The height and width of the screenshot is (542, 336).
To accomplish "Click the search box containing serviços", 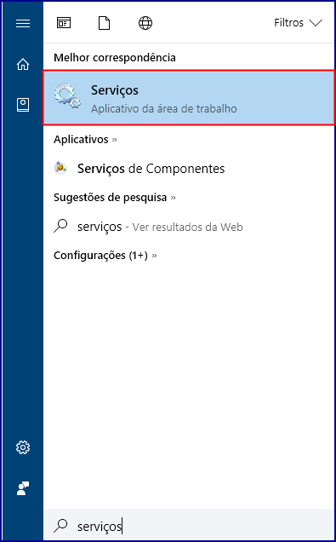I will click(189, 526).
